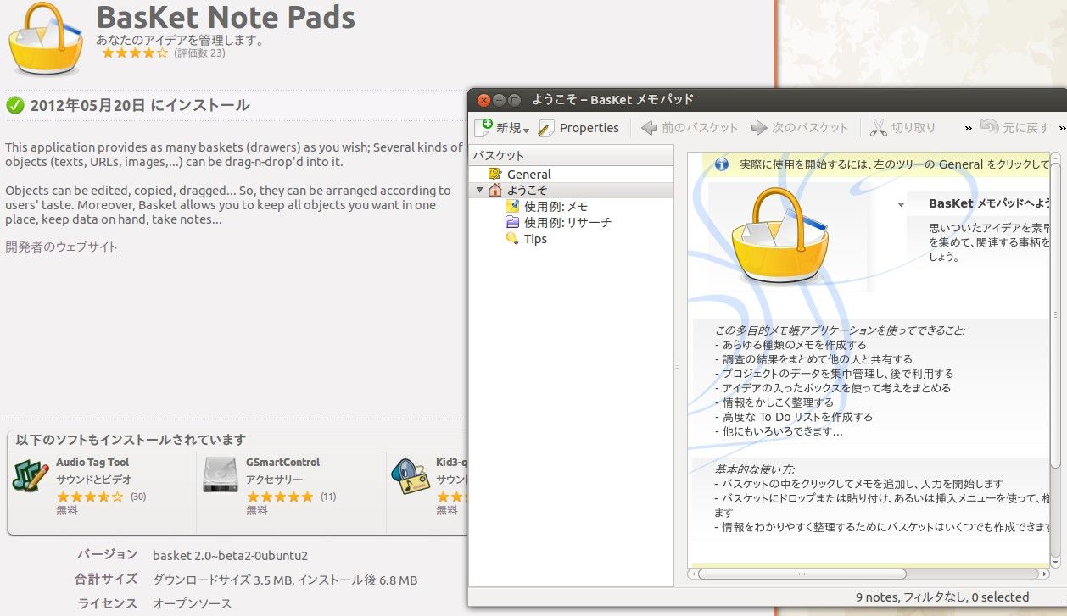Click green installed checkmark icon

(14, 105)
